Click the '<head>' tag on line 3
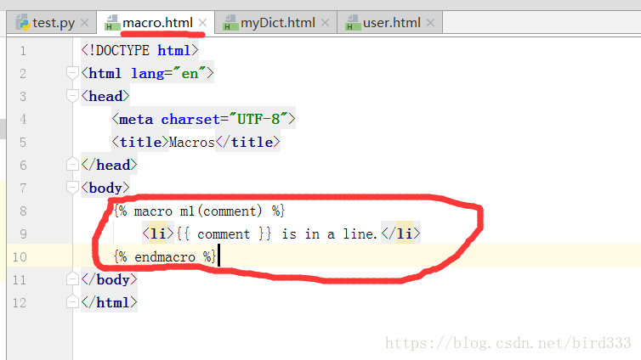Viewport: 641px width, 360px height. pos(105,96)
